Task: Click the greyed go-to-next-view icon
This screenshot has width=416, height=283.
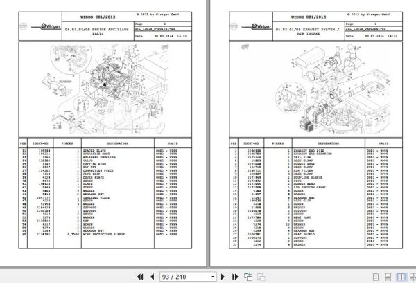Action: click(261, 277)
